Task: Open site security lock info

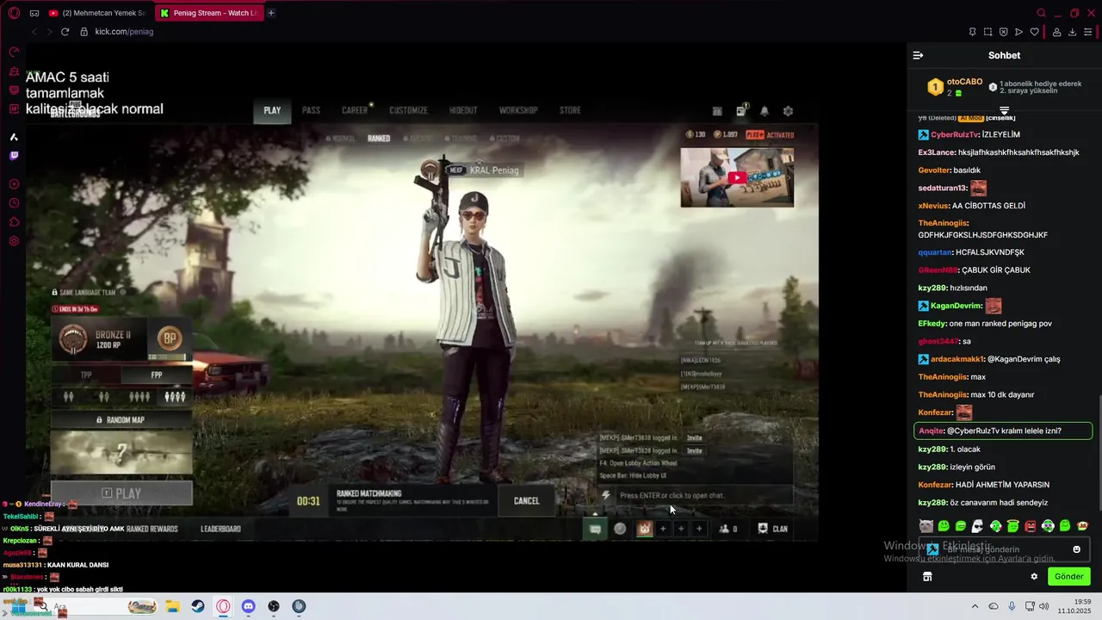Action: (84, 32)
